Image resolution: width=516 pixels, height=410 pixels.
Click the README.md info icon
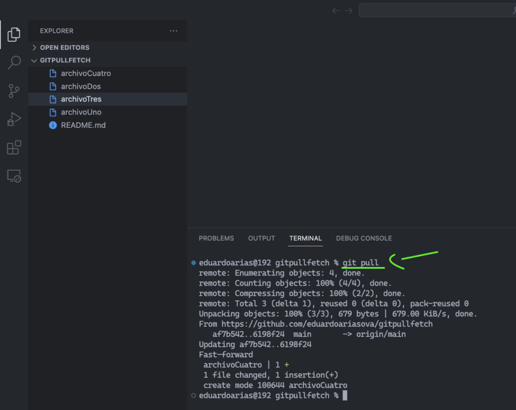(52, 125)
